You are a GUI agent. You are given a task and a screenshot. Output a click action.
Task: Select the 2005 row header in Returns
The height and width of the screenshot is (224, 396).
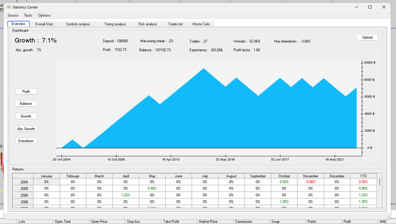pos(24,188)
